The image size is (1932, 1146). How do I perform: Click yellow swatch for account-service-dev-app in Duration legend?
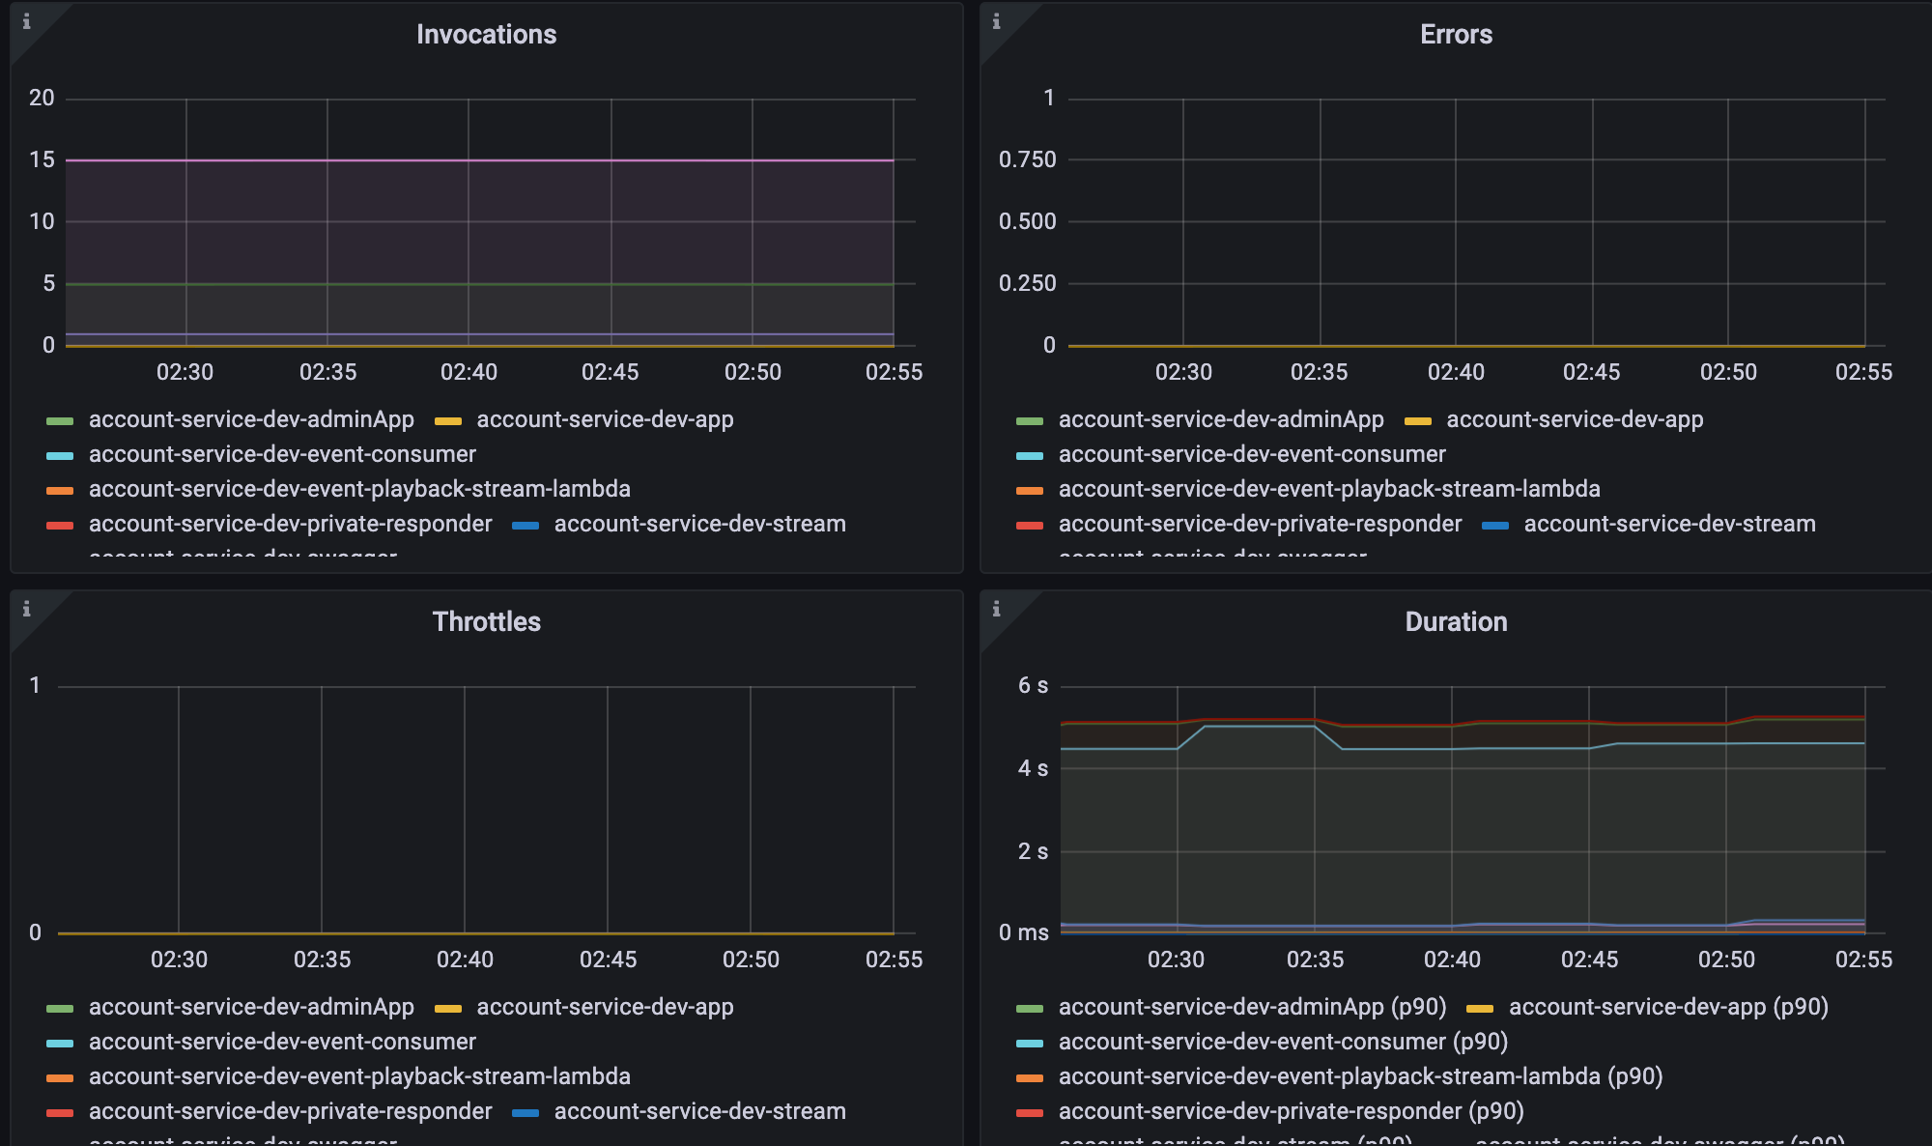pyautogui.click(x=1480, y=1009)
